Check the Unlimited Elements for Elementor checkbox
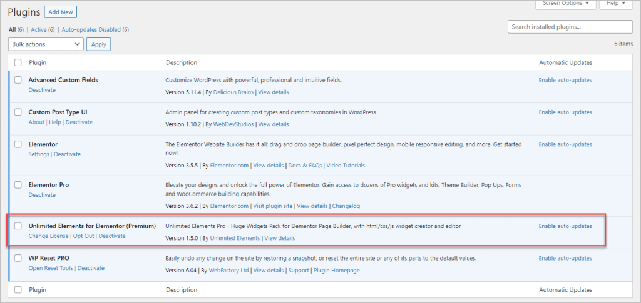Image resolution: width=641 pixels, height=303 pixels. (18, 226)
